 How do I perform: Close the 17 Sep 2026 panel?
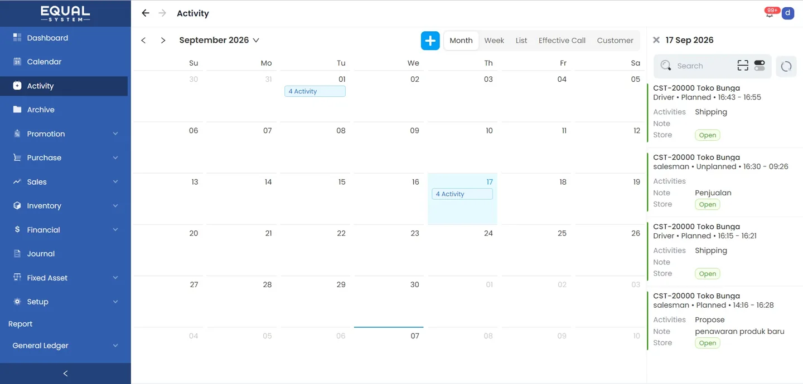pos(656,40)
